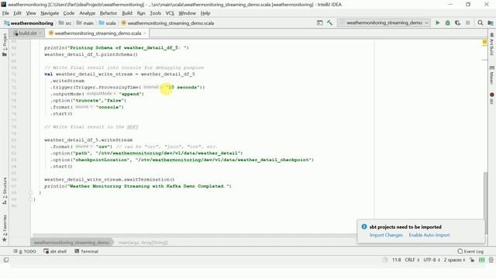Open the View menu
This screenshot has width=496, height=279.
point(31,13)
